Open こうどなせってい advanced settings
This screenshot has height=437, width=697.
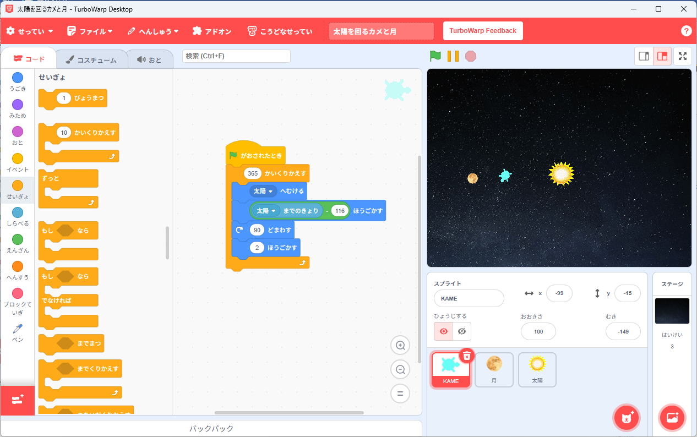280,31
